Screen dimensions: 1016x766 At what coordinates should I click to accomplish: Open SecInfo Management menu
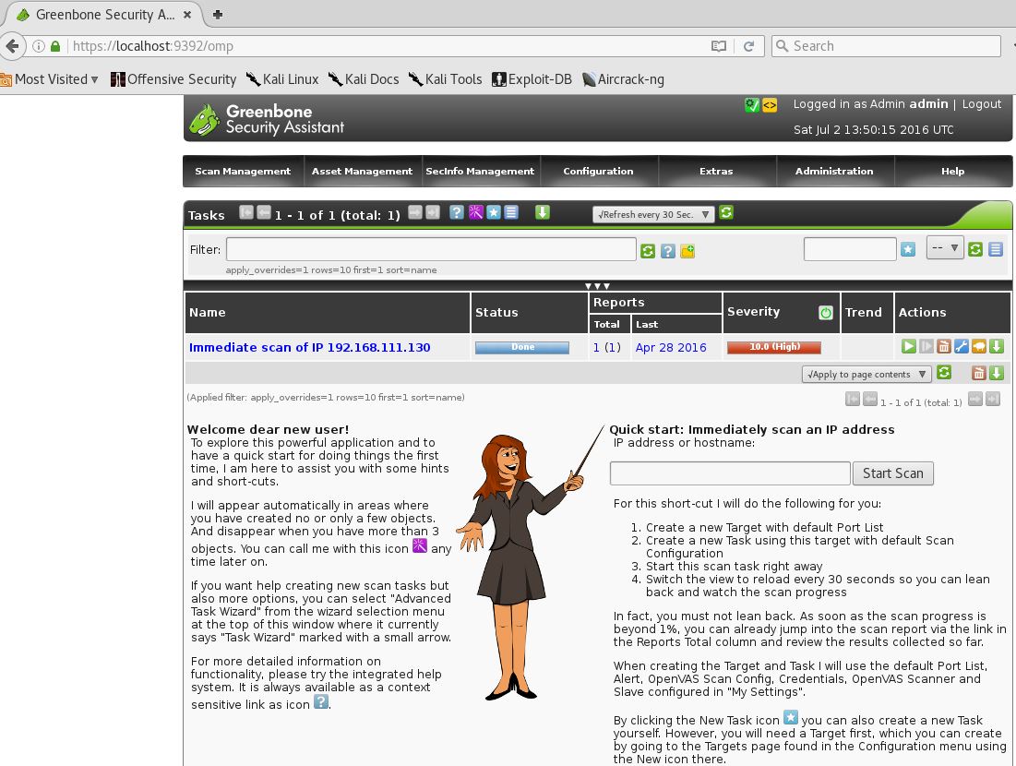tap(480, 171)
